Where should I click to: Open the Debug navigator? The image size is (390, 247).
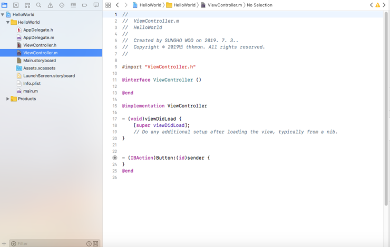[73, 5]
